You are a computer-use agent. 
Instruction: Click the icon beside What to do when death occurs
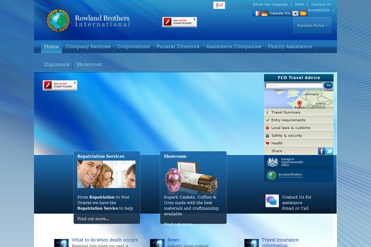point(61,243)
